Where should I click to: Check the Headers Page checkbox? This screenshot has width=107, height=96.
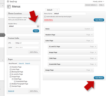[10, 67]
